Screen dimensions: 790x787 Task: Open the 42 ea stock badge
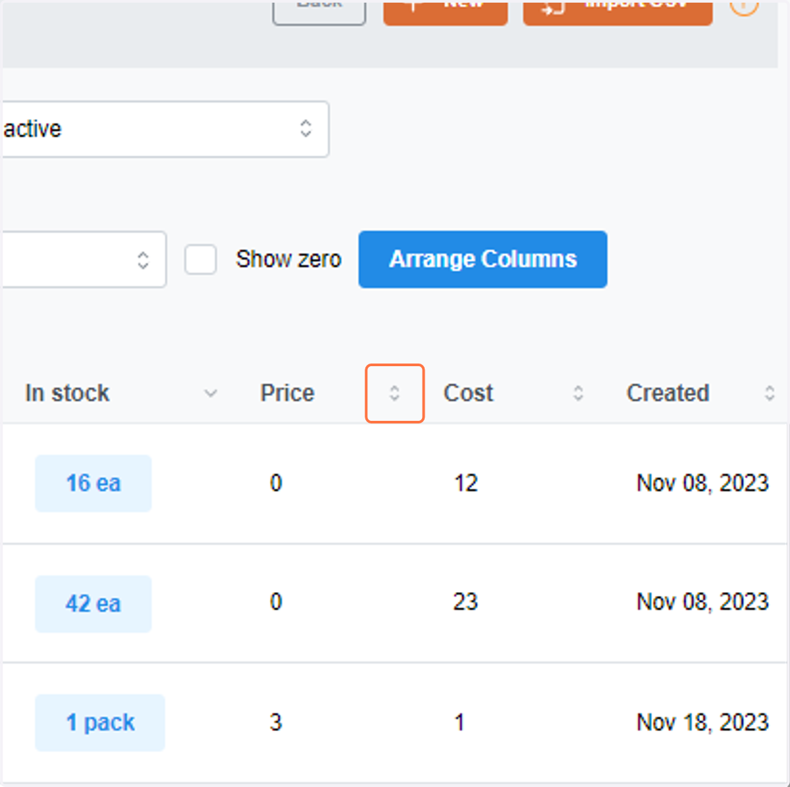click(x=93, y=603)
